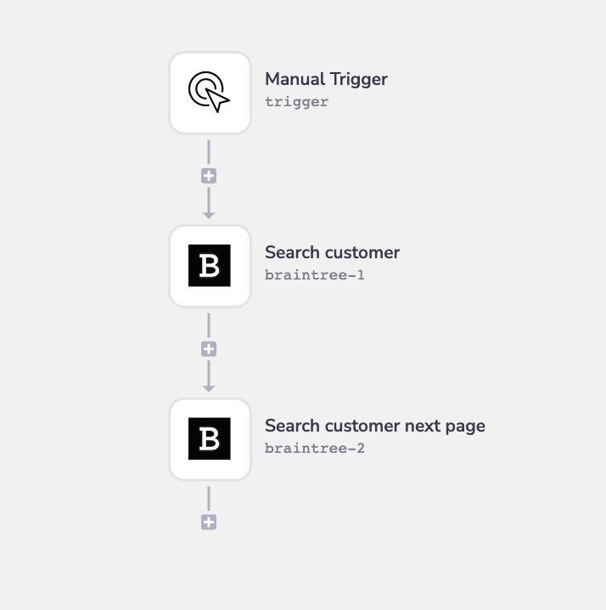Open the Search customer next page title
Screen dimensions: 606x610
click(374, 426)
